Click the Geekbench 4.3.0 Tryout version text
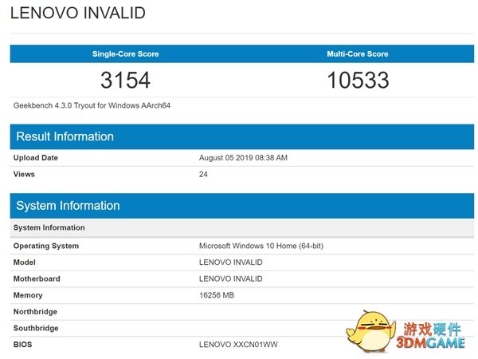The width and height of the screenshot is (478, 359). point(92,105)
